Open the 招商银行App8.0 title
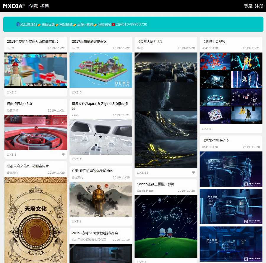Viewport: 266px width, 263px height. tap(19, 104)
